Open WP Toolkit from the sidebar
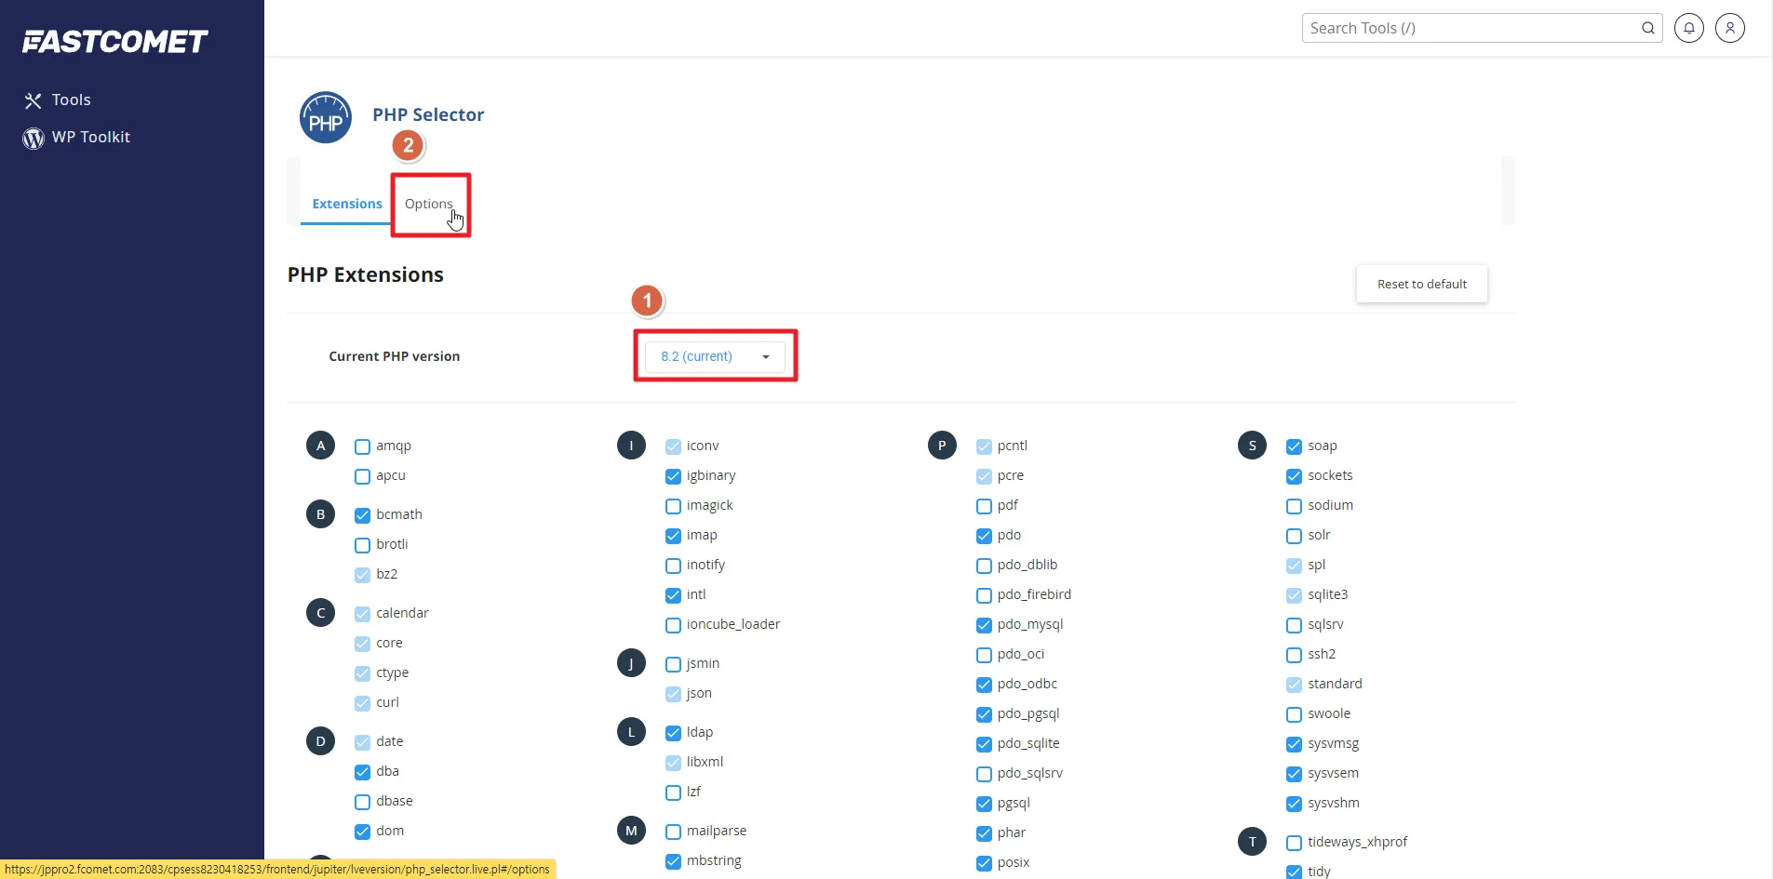The height and width of the screenshot is (879, 1773). point(76,138)
